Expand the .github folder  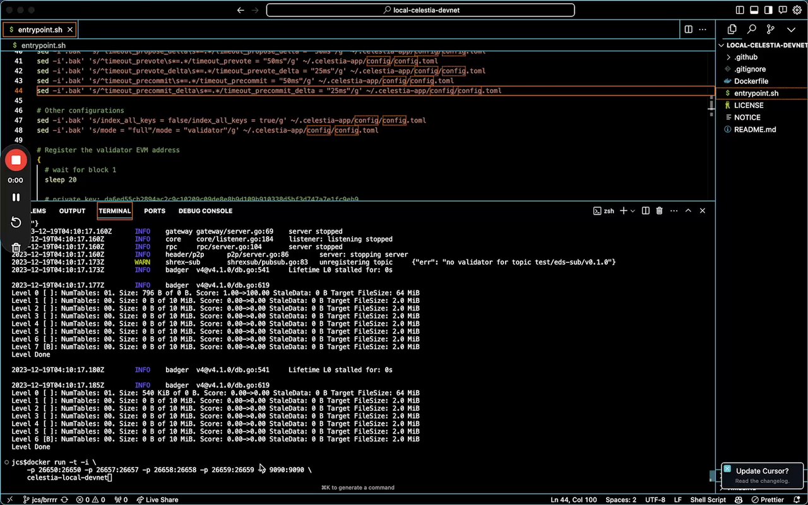(x=746, y=57)
